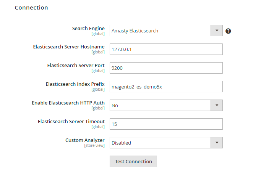Focus the Elasticsearch Server Hostname field

pos(166,49)
